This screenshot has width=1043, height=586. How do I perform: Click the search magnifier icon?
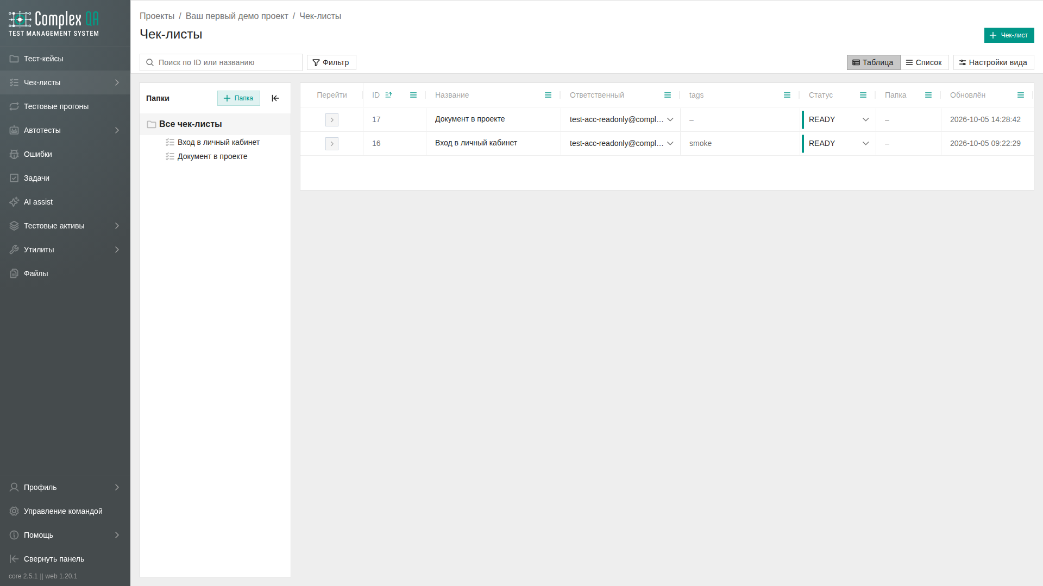point(150,62)
